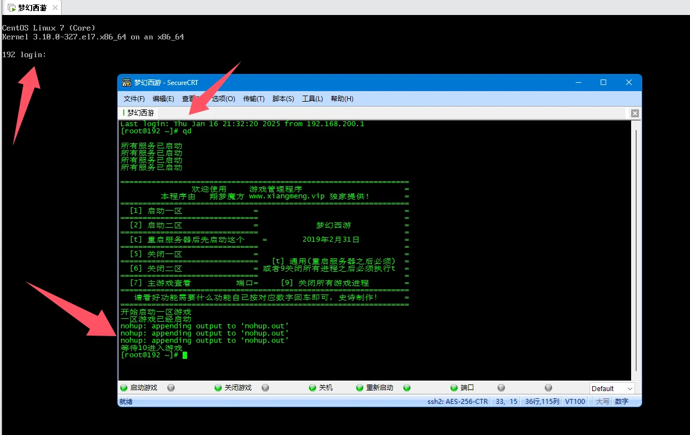Click the unlabeled gray button after 端口
This screenshot has height=435, width=690.
coord(501,388)
